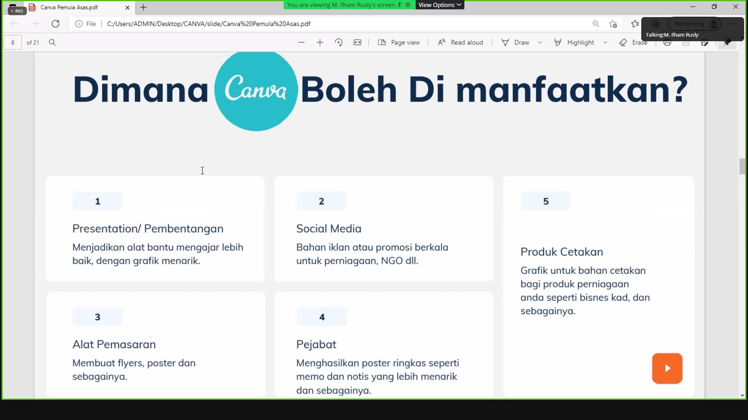The image size is (748, 420).
Task: Zoom in the PDF
Action: pyautogui.click(x=320, y=42)
